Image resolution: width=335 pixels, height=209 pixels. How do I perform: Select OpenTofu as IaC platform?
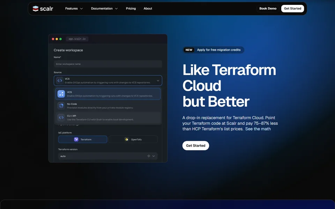[133, 139]
